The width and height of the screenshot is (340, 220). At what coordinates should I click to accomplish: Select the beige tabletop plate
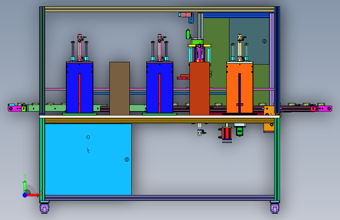pyautogui.click(x=160, y=117)
